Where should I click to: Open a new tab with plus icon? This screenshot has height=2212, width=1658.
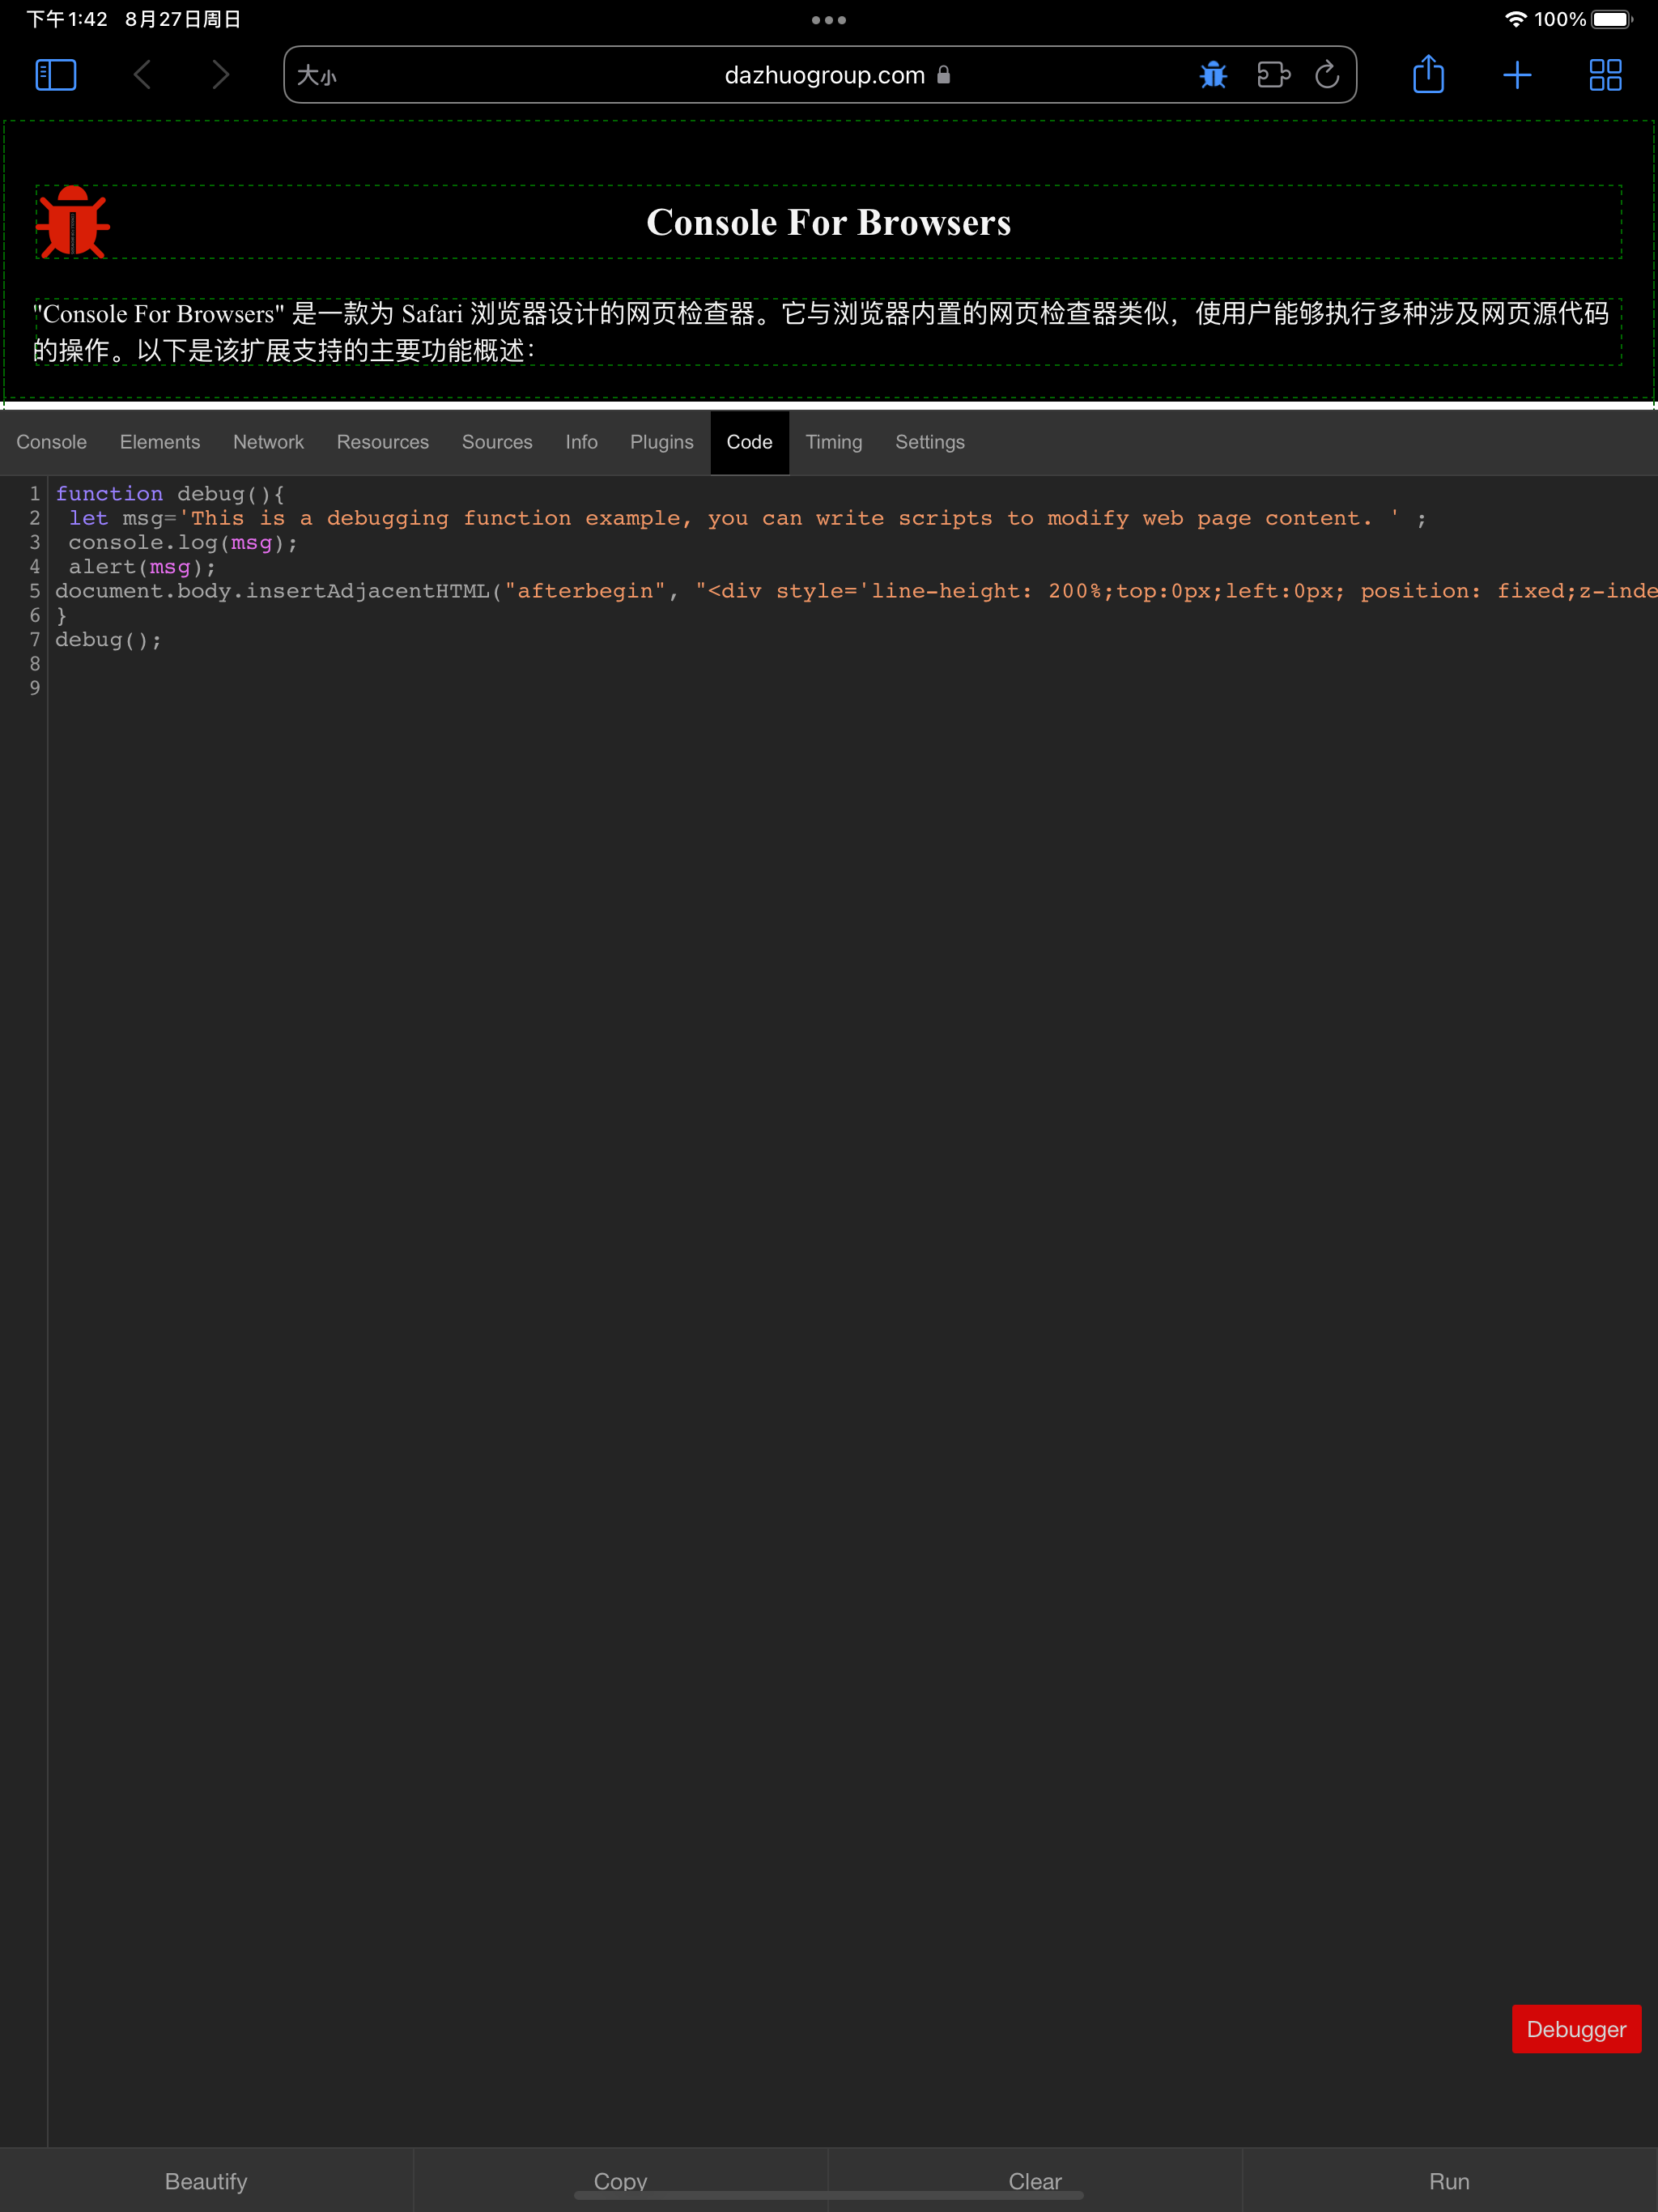tap(1517, 75)
